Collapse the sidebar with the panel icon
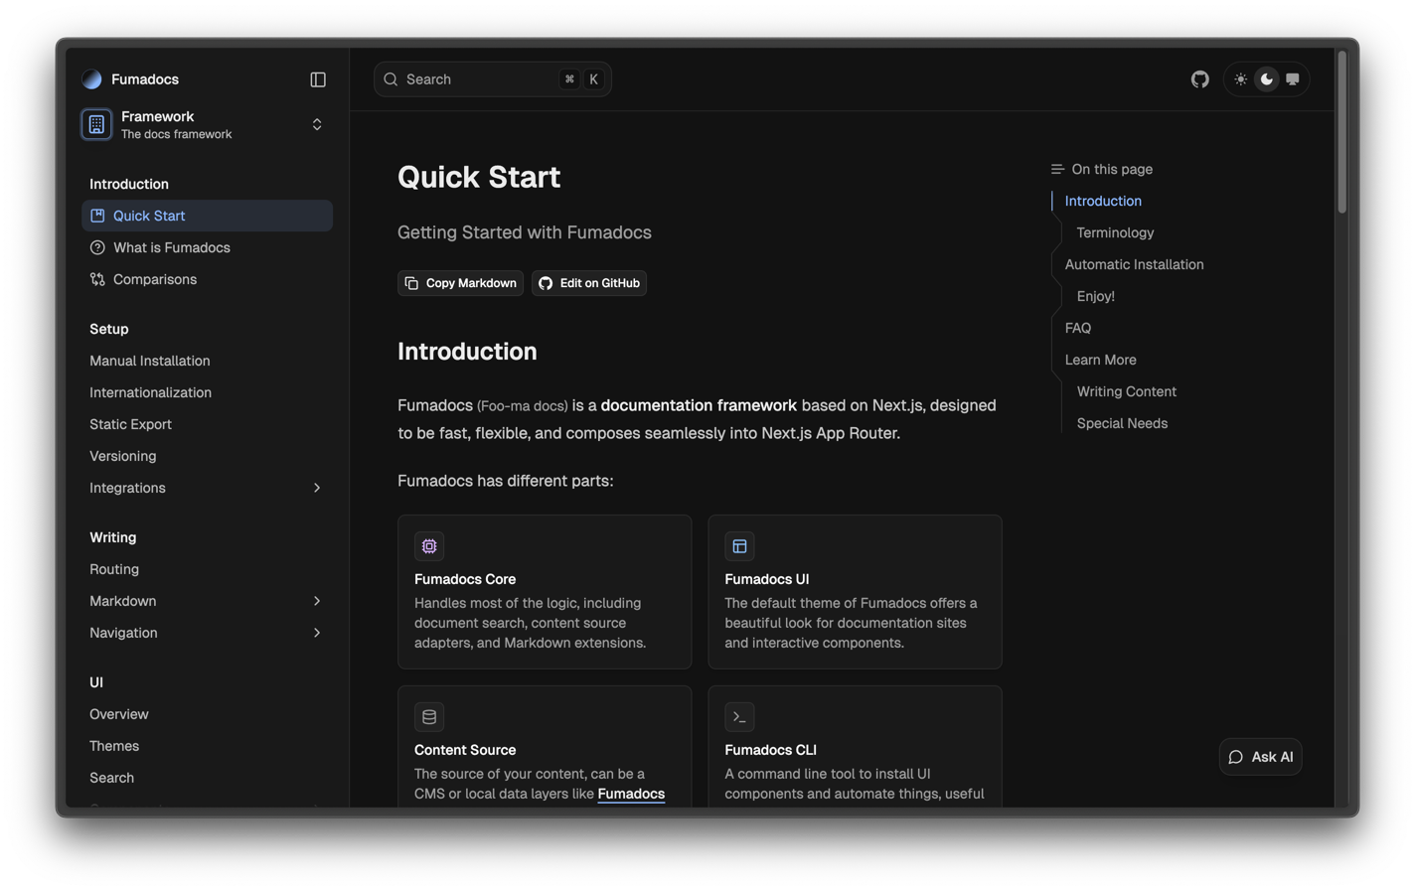The height and width of the screenshot is (891, 1415). point(318,79)
